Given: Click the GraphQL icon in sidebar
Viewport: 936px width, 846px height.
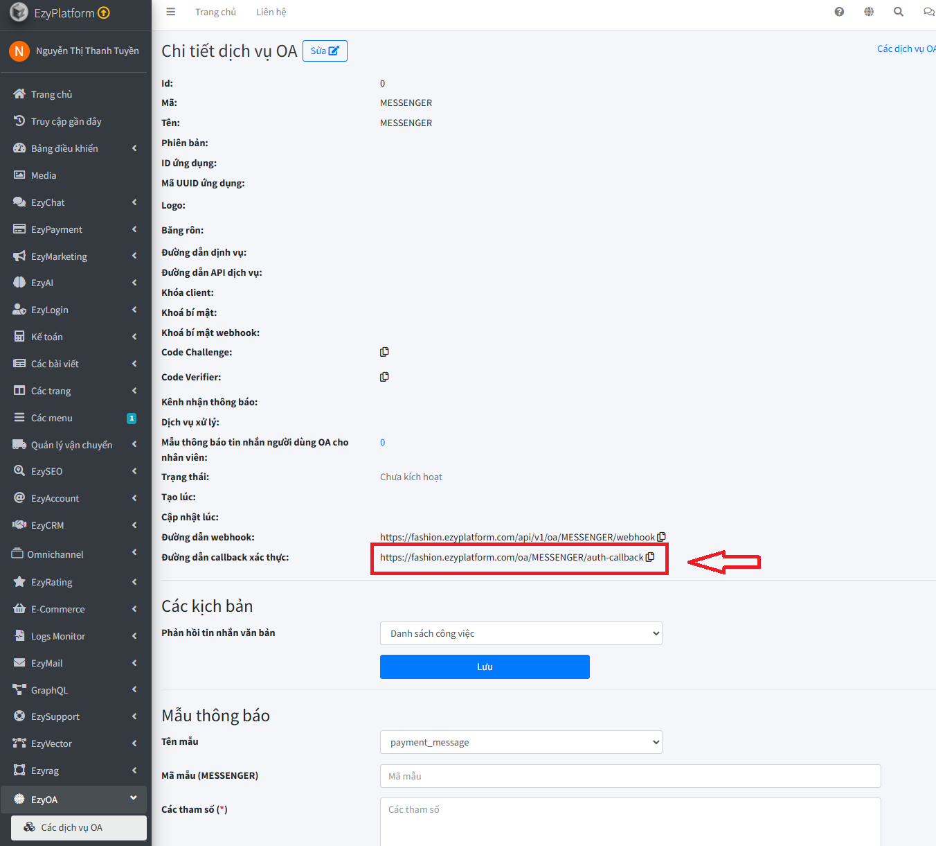Looking at the screenshot, I should coord(19,689).
